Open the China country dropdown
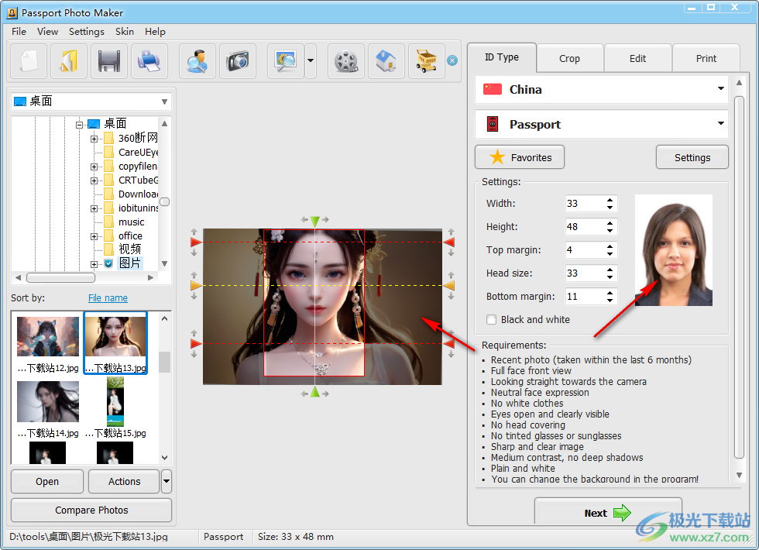The width and height of the screenshot is (759, 550). (x=721, y=88)
